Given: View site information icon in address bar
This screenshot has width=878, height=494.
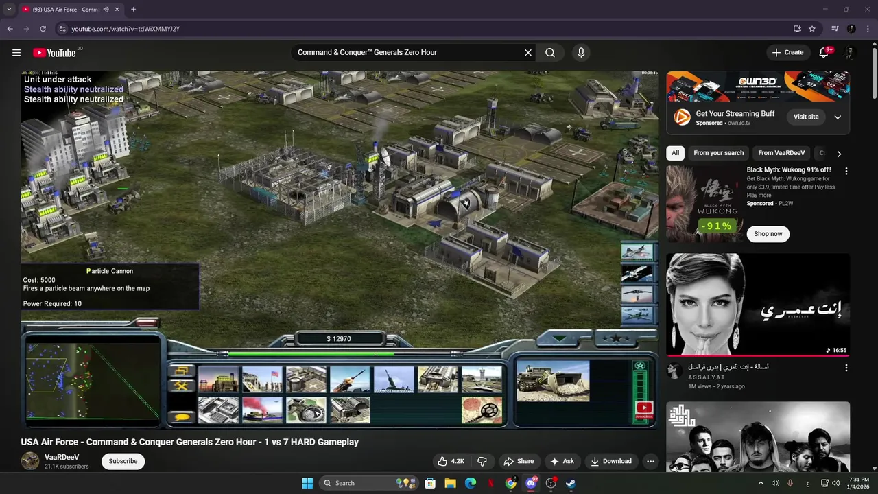Looking at the screenshot, I should [x=62, y=29].
